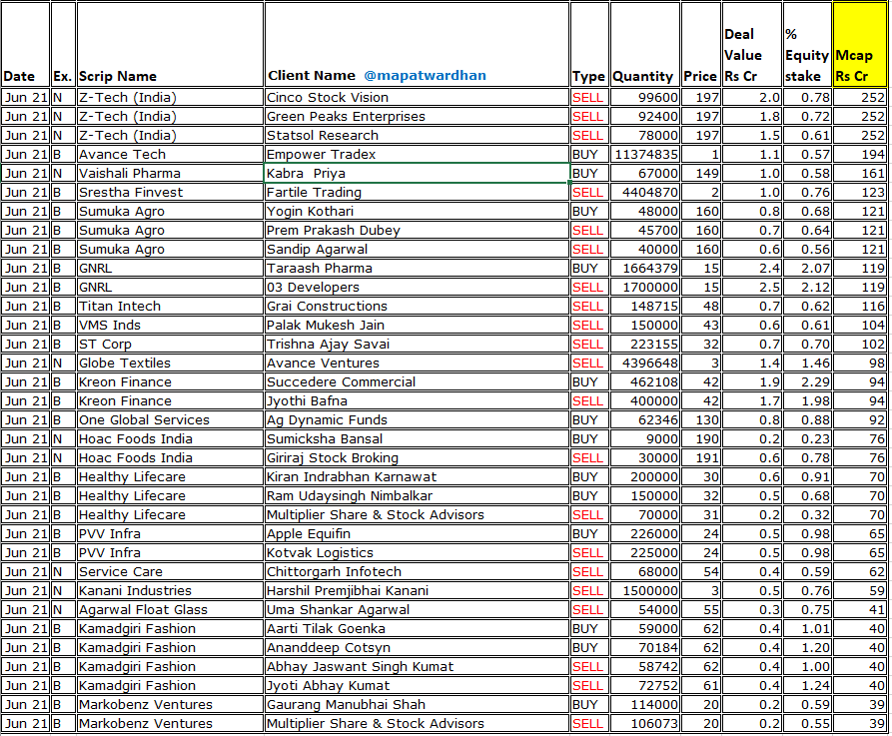892x736 pixels.
Task: Click client cell 'Abhay Jaswant Singh Kumat'
Action: coord(417,666)
